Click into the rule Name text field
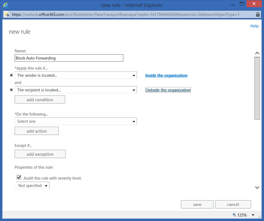Screen dimensions: 264x221 click(x=69, y=58)
